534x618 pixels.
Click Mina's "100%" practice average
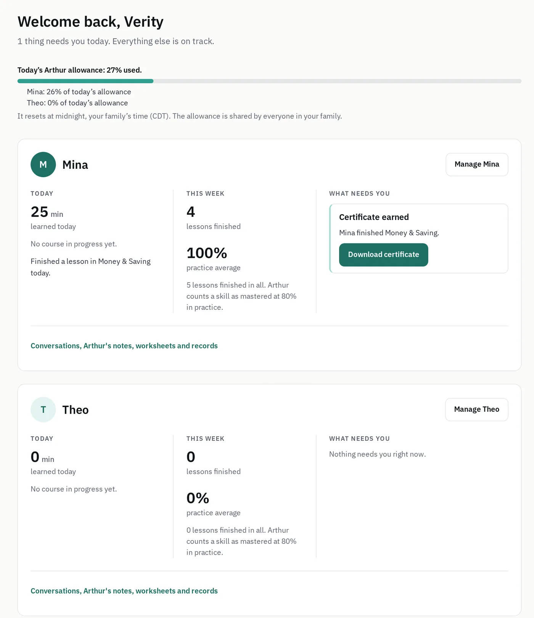tap(207, 253)
